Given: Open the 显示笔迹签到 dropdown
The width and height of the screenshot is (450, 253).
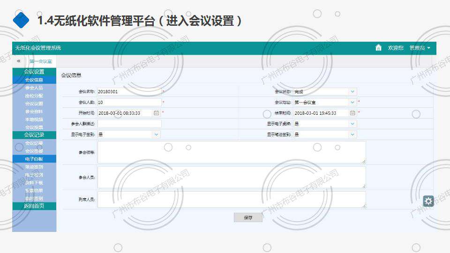Looking at the screenshot, I should pos(352,134).
